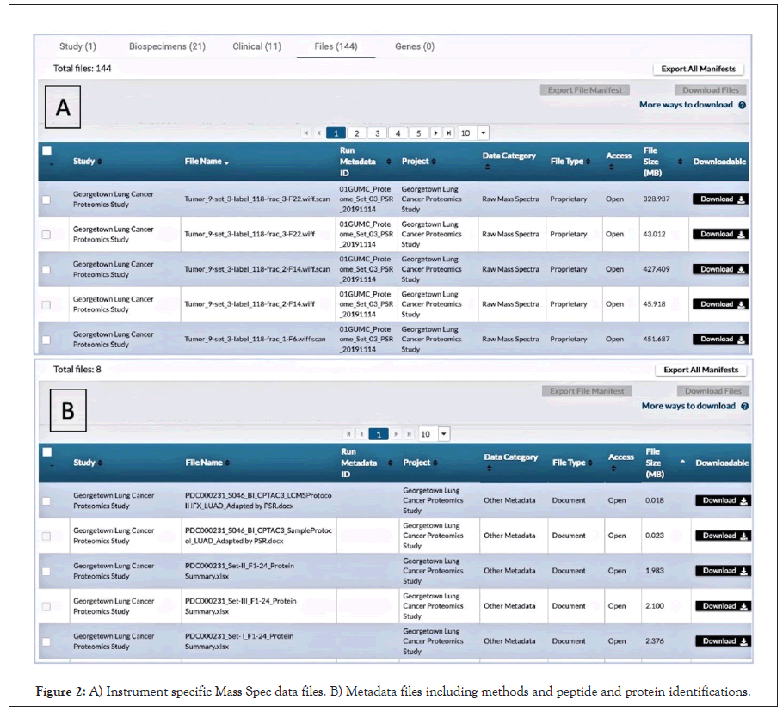Jump to page 3 in panel A

tap(377, 133)
